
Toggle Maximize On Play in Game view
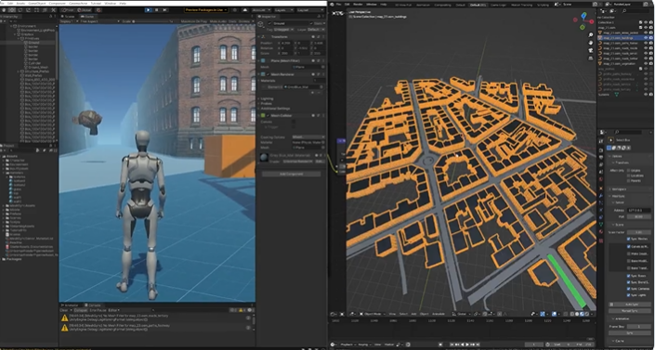194,20
